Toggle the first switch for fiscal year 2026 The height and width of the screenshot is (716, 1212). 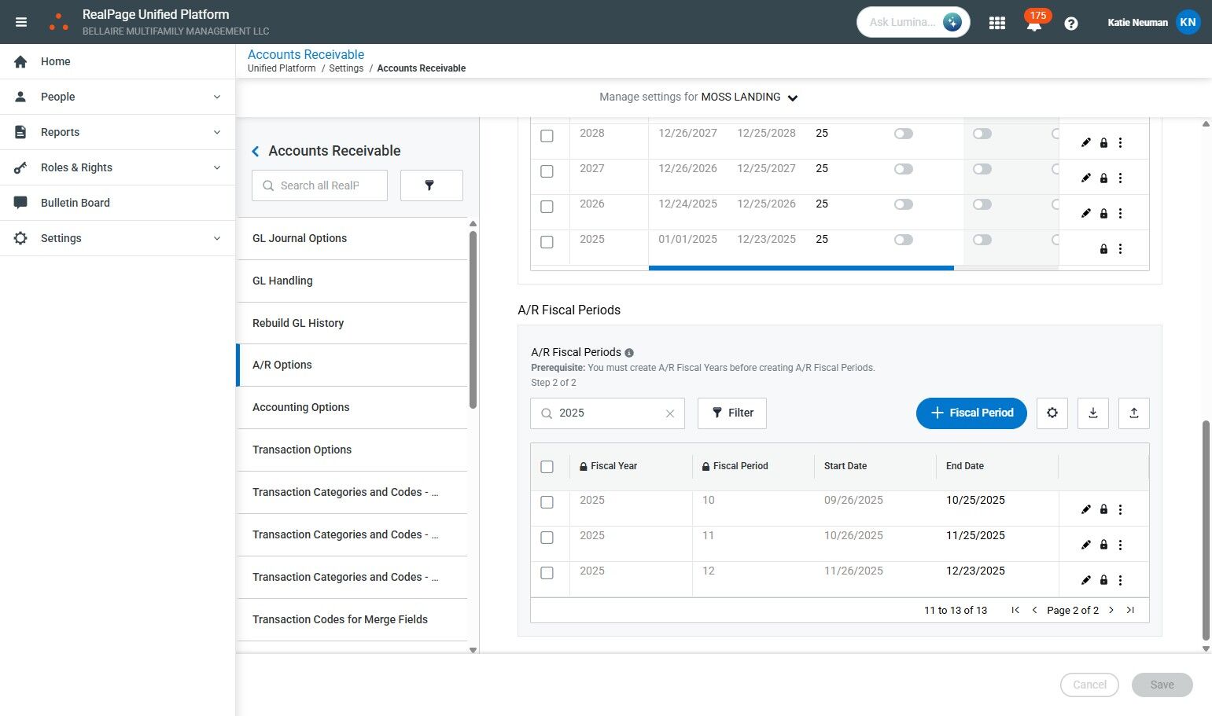tap(903, 204)
